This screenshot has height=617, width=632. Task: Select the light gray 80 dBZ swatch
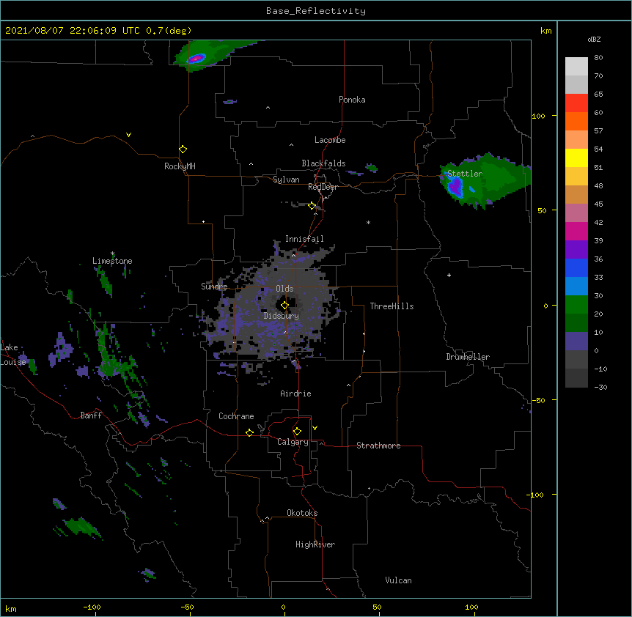pyautogui.click(x=576, y=67)
